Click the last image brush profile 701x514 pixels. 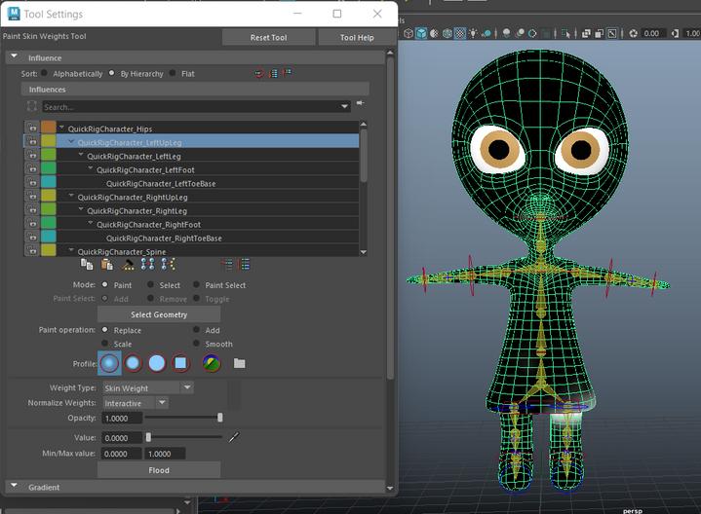212,363
